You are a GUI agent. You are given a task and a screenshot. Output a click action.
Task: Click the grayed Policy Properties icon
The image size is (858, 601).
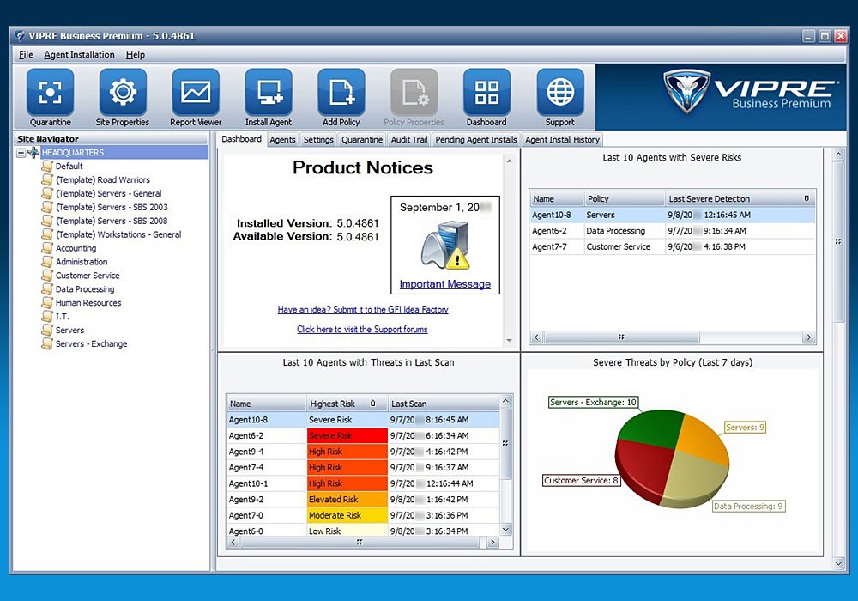[x=414, y=92]
